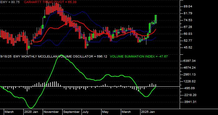
Task: Click the 52.77 price axis value
Action: pos(188,41)
